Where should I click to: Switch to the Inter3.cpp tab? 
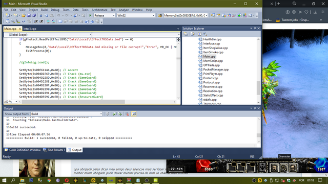point(30,29)
